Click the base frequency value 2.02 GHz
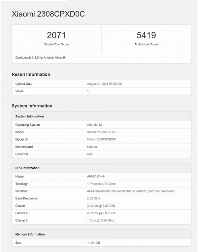Viewport: 198px width, 252px height. (93, 198)
